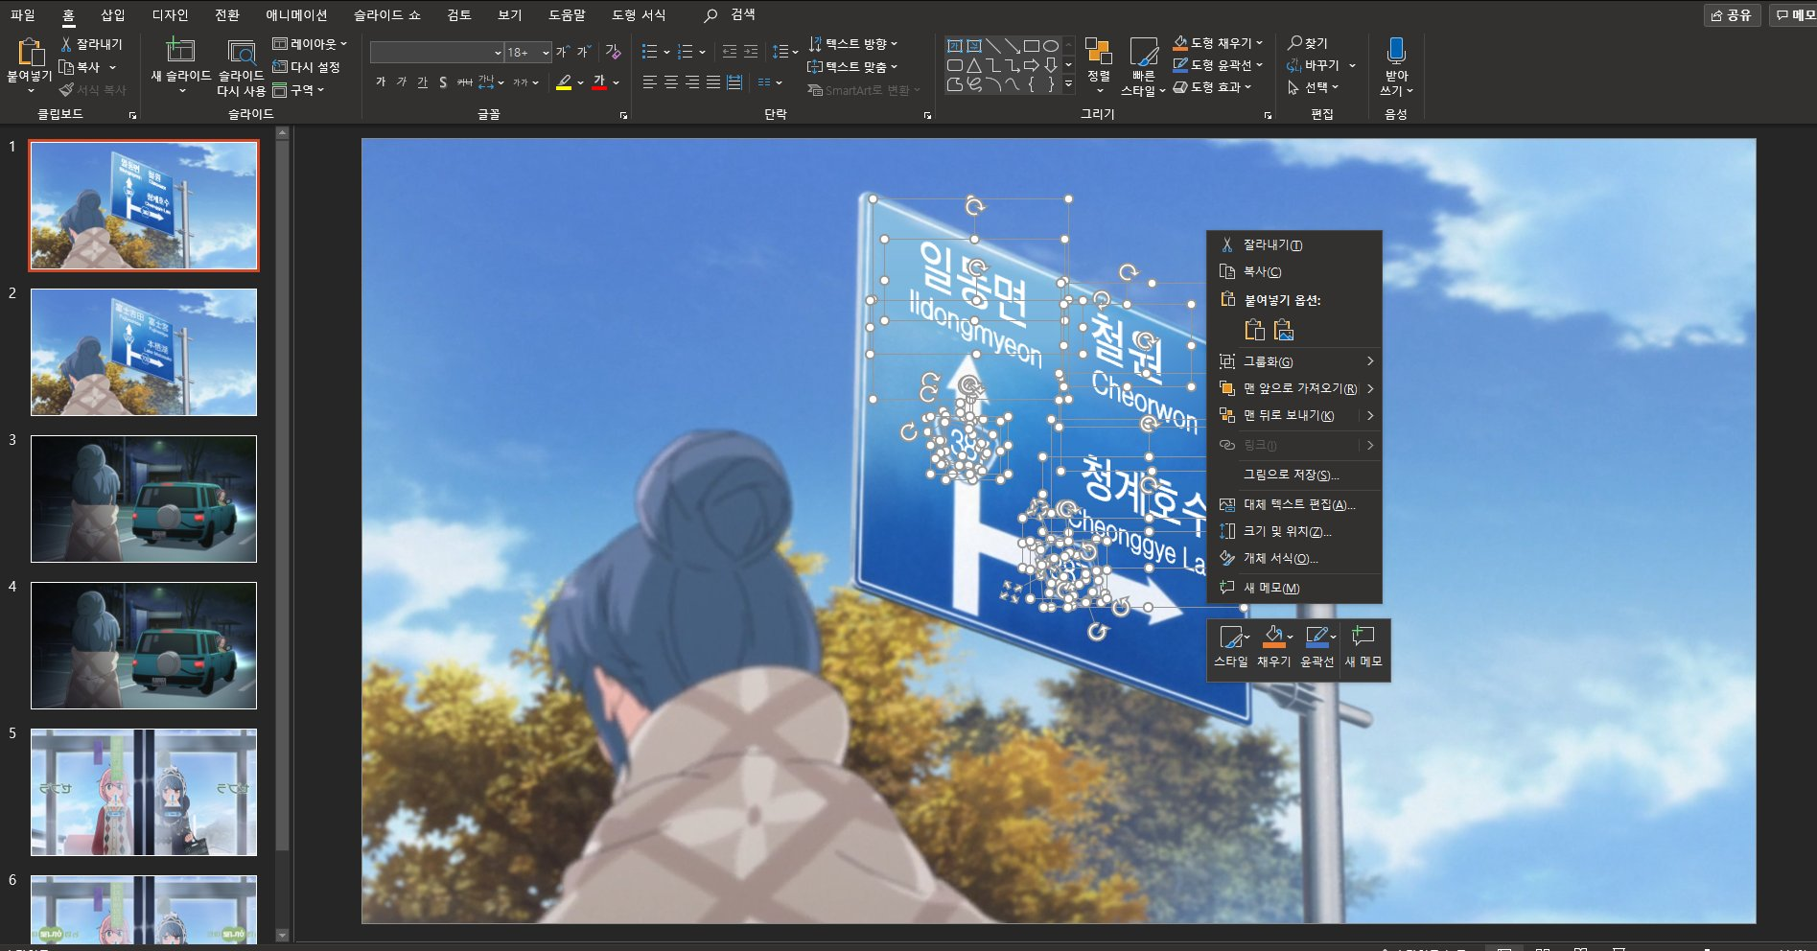The height and width of the screenshot is (951, 1817).
Task: Pick the oval shape in gallery
Action: (1051, 46)
